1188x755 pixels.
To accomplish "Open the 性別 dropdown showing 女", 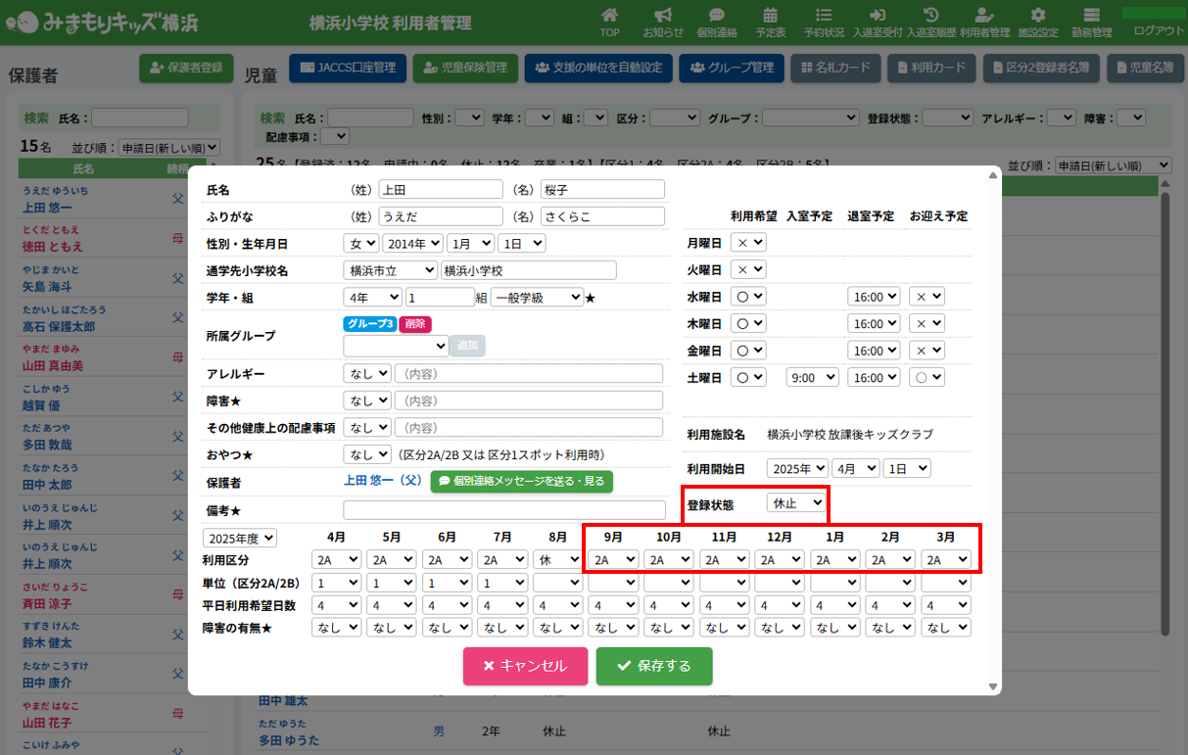I will pyautogui.click(x=360, y=243).
